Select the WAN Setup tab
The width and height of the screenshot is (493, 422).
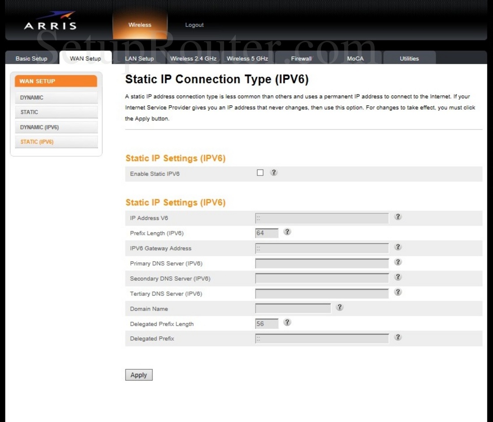point(86,58)
